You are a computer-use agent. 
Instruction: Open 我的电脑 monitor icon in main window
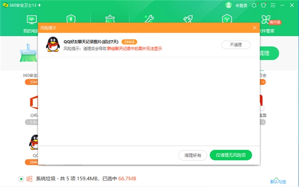(x=32, y=20)
